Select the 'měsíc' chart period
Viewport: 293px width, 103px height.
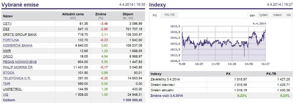point(277,15)
